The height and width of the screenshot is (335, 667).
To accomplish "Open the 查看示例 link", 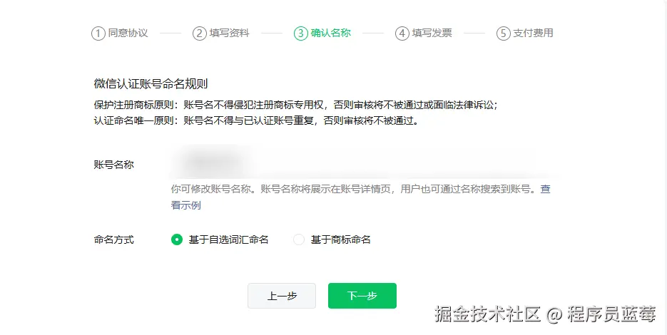I will coord(186,205).
